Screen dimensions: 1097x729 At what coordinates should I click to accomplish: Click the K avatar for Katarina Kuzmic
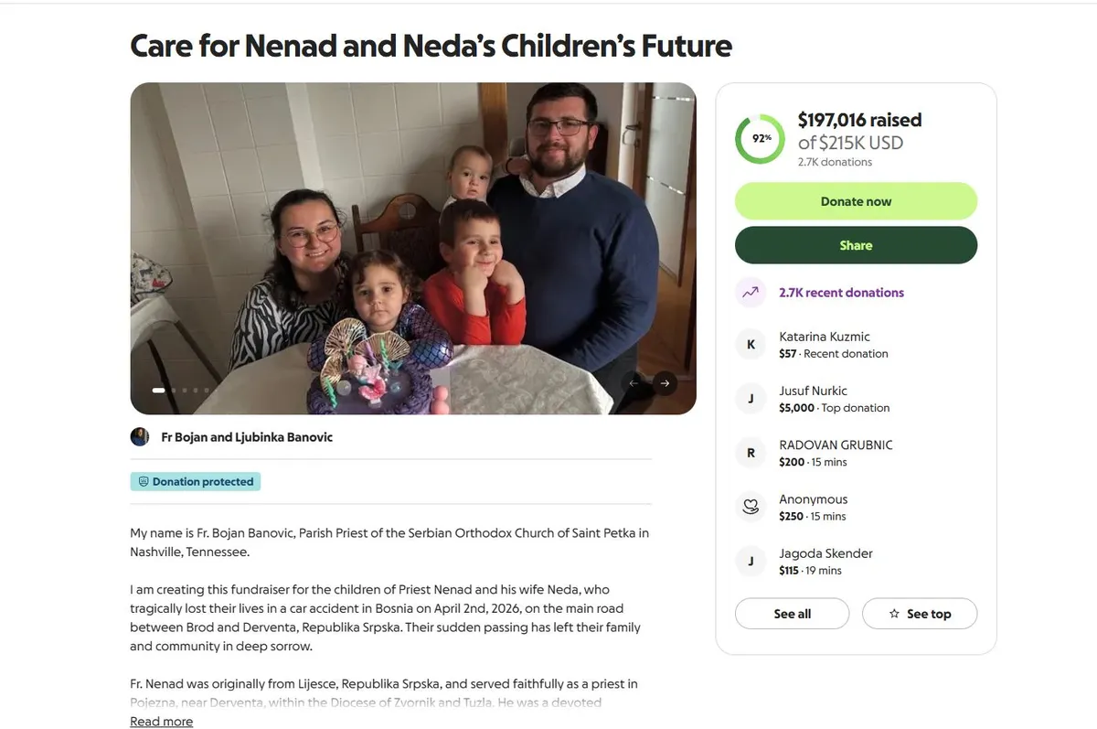(x=751, y=345)
